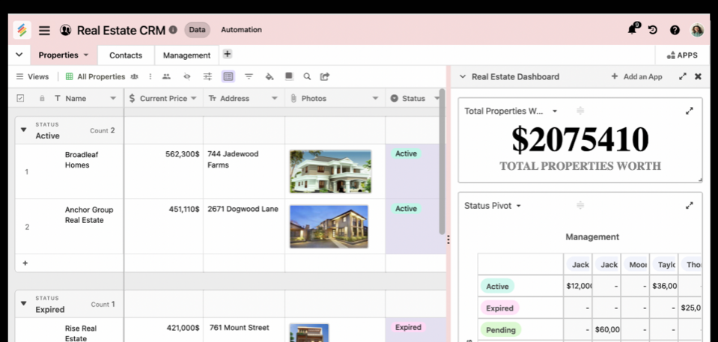The image size is (718, 342).
Task: Open the Broadleaf Homes house photo
Action: pos(330,171)
